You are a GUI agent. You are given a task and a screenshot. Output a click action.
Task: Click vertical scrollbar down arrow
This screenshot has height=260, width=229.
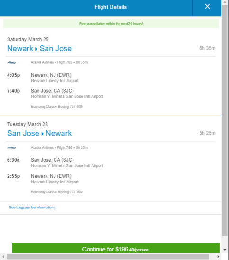[225, 250]
